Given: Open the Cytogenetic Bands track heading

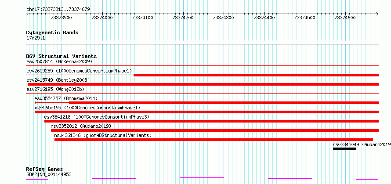Looking at the screenshot, I should [52, 32].
